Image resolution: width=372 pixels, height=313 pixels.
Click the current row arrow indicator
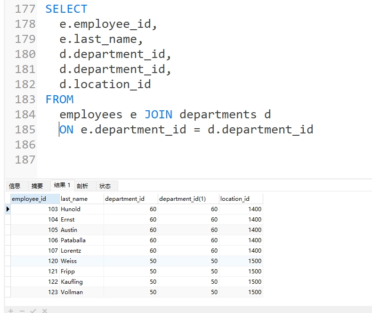tap(8, 209)
